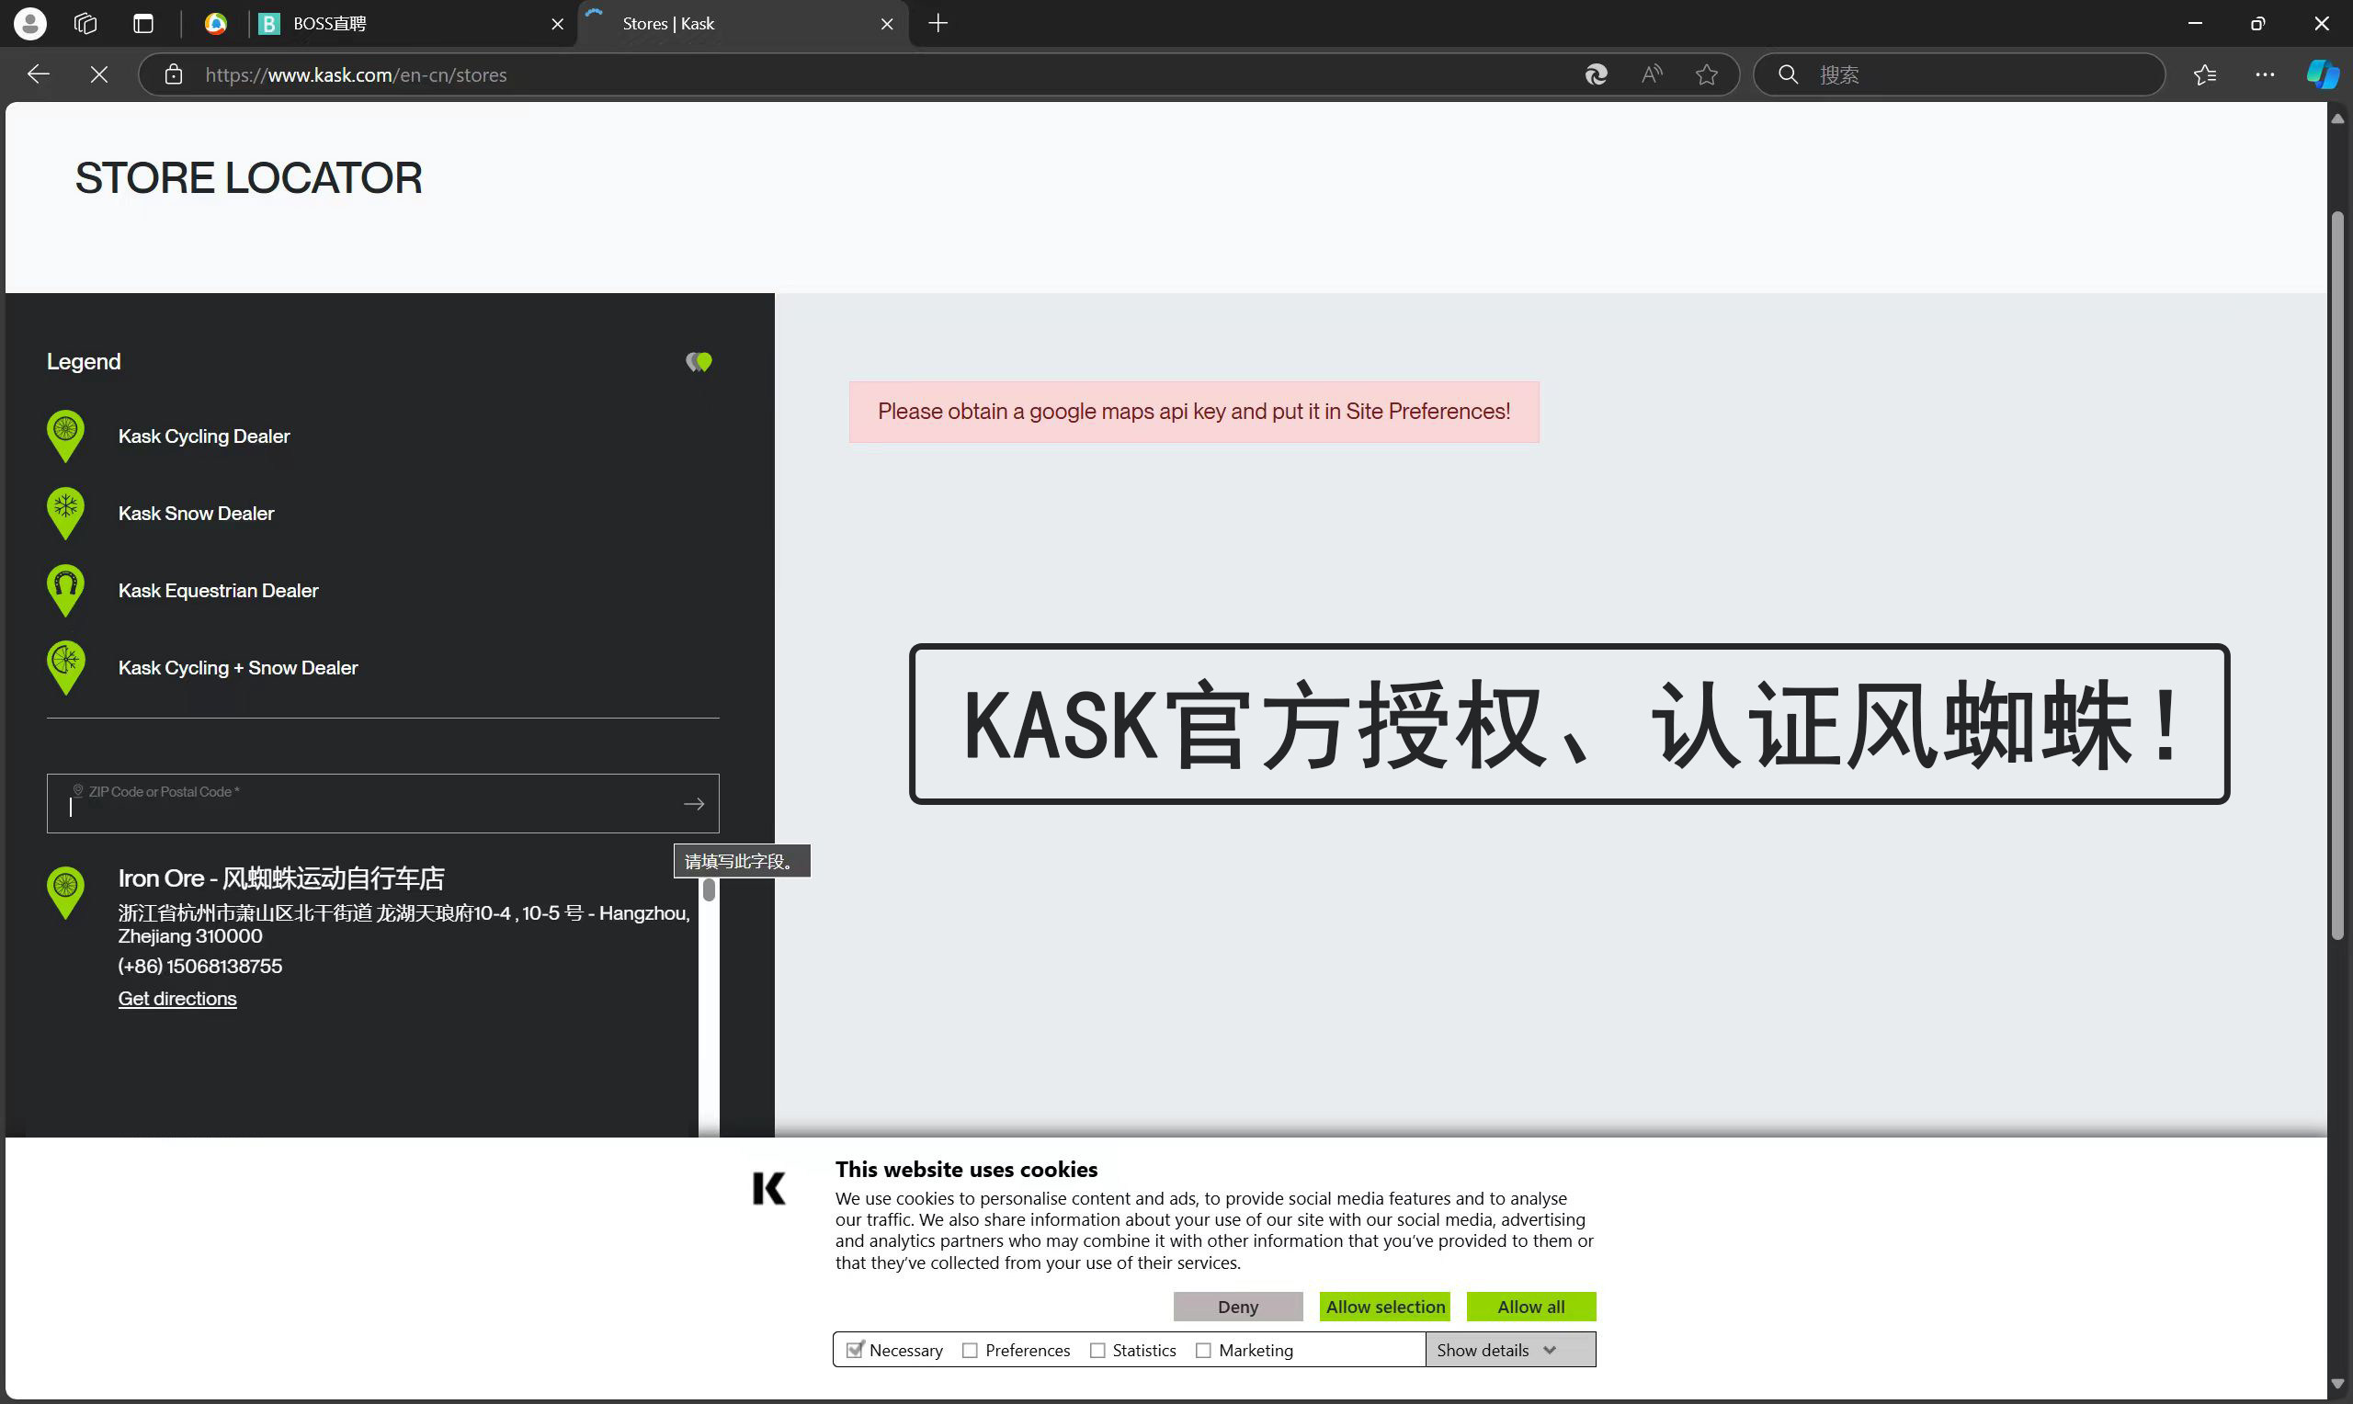
Task: Click the kask.com address bar URL
Action: 356,74
